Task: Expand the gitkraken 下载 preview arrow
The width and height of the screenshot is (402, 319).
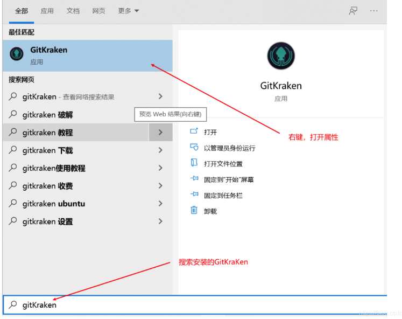Action: [x=160, y=150]
